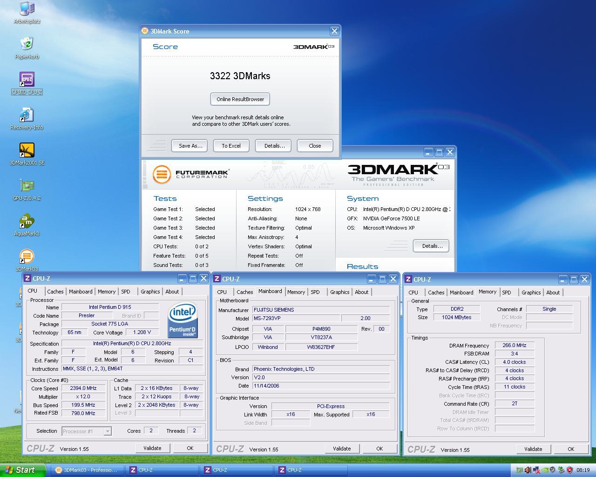596x477 pixels.
Task: Click the Safely Remove Hardware tray icon
Action: coord(562,470)
